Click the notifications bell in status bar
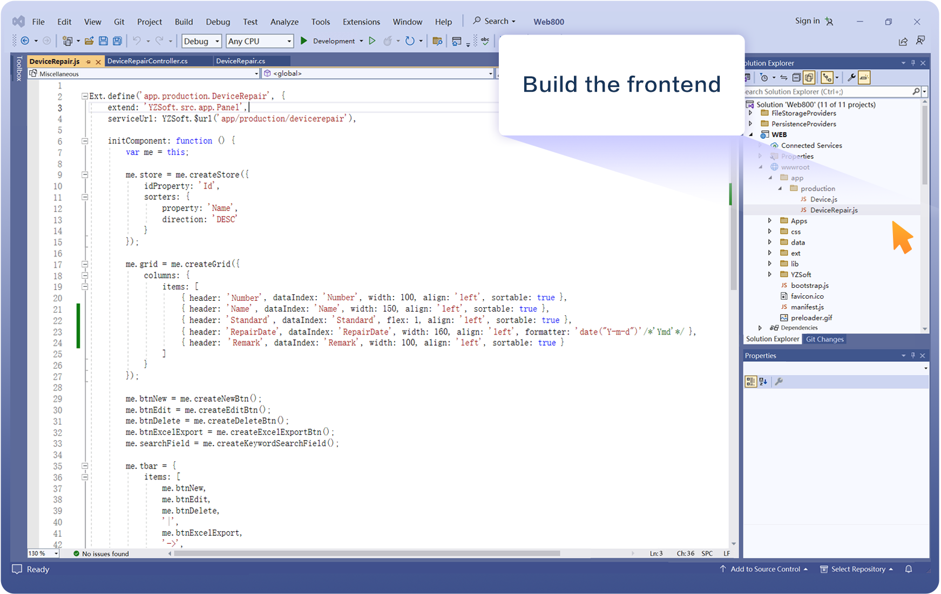Image resolution: width=941 pixels, height=594 pixels. [909, 569]
